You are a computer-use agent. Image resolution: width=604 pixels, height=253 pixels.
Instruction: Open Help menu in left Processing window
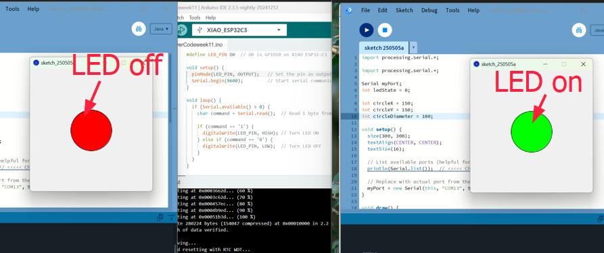pyautogui.click(x=33, y=9)
